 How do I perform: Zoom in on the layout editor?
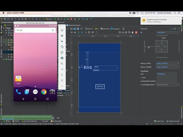(126, 32)
